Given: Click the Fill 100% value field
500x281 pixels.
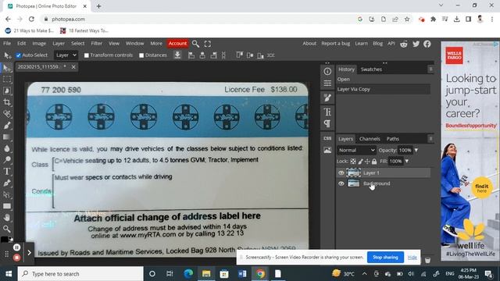Looking at the screenshot, I should pos(395,162).
